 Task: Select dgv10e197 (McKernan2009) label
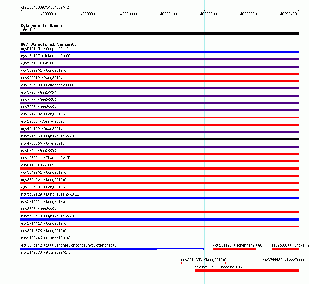(x=238, y=245)
